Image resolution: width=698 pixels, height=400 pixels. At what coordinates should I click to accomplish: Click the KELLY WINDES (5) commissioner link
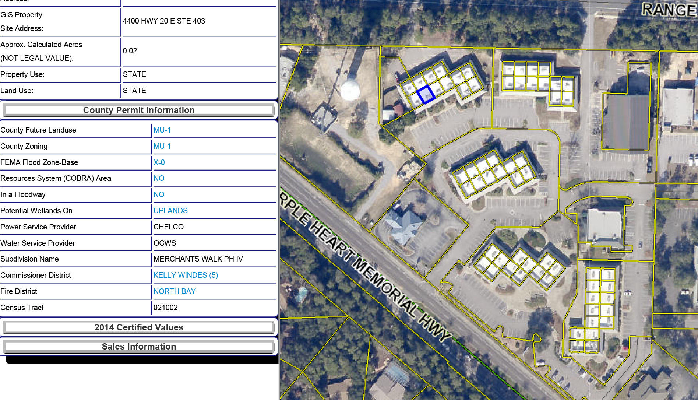[x=186, y=275]
